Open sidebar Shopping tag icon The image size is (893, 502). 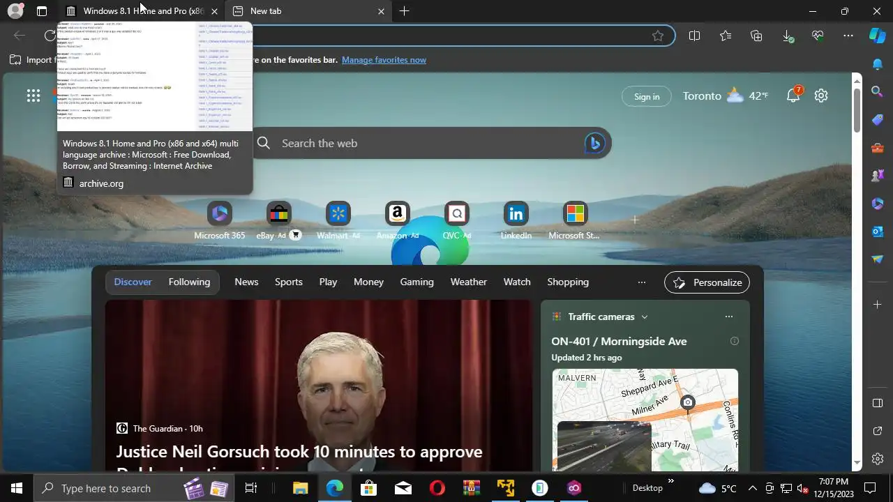pos(878,120)
